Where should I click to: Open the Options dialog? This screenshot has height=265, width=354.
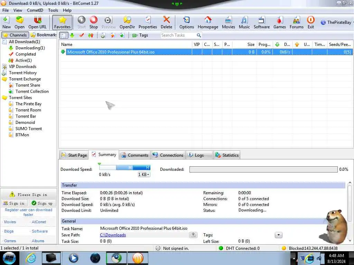(186, 22)
